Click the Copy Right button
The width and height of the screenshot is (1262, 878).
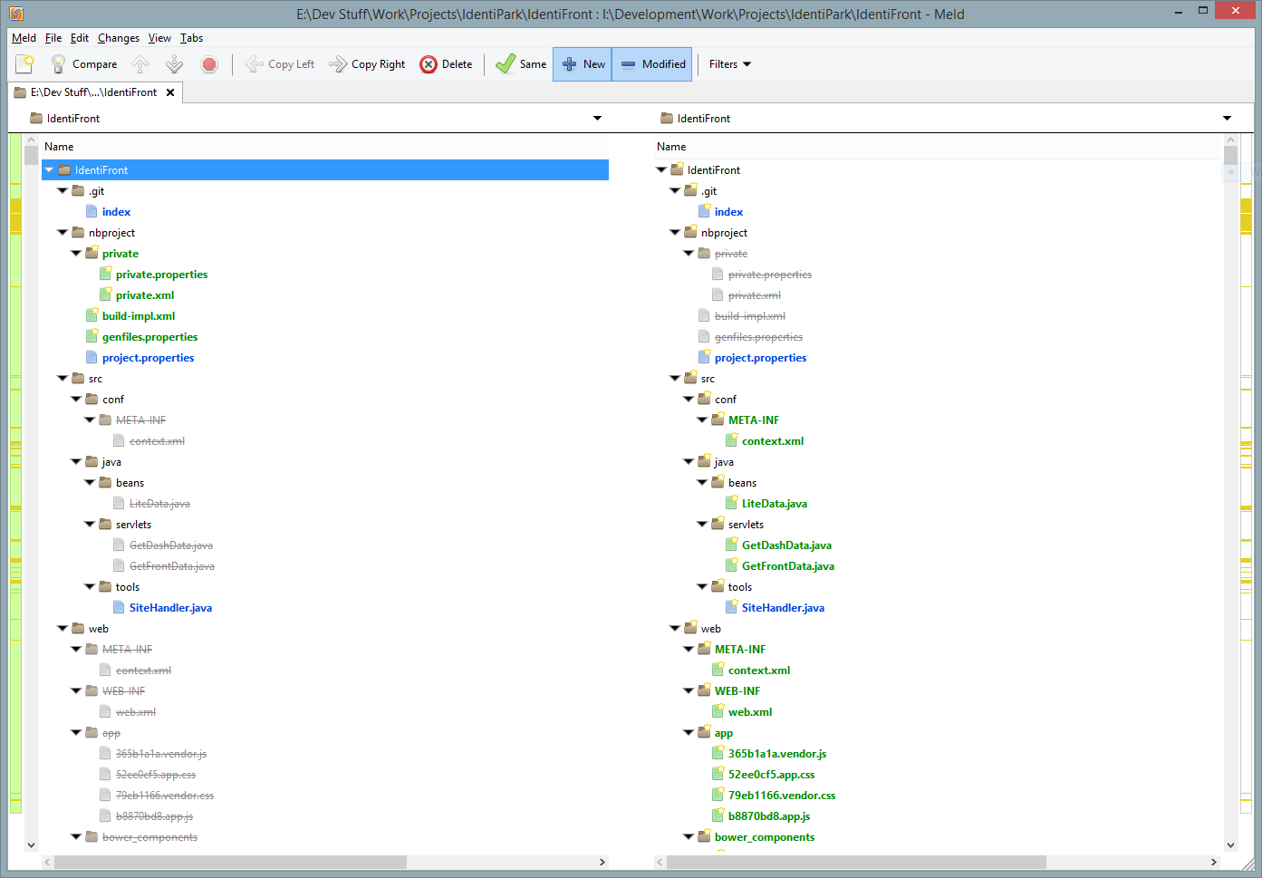pos(367,64)
